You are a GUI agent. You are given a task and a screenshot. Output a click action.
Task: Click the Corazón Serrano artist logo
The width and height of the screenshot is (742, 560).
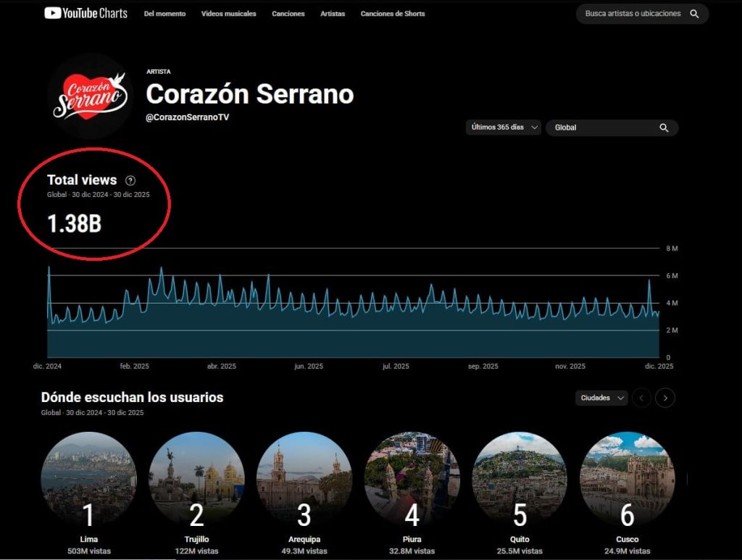90,96
